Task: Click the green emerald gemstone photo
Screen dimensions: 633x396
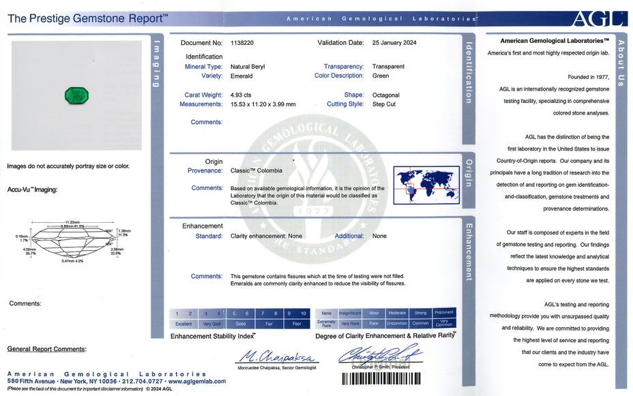Action: pos(76,95)
